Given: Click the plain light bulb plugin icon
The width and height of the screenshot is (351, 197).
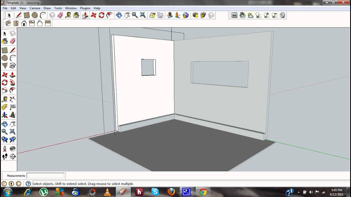Looking at the screenshot, I should 258,15.
